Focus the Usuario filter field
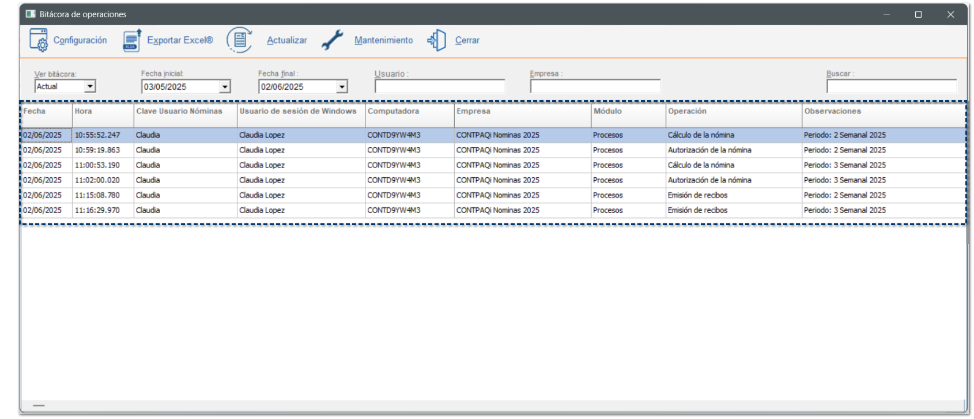The image size is (974, 419). tap(439, 86)
